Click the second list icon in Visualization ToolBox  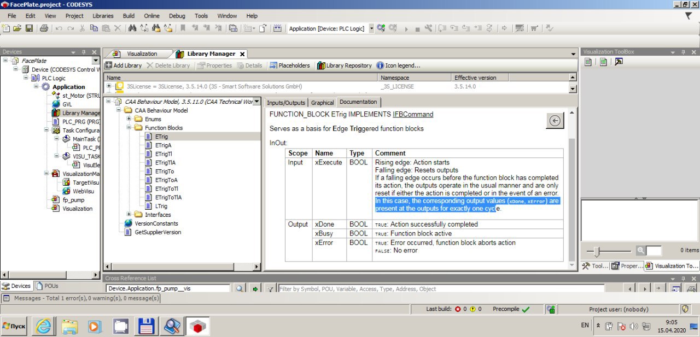(x=603, y=62)
